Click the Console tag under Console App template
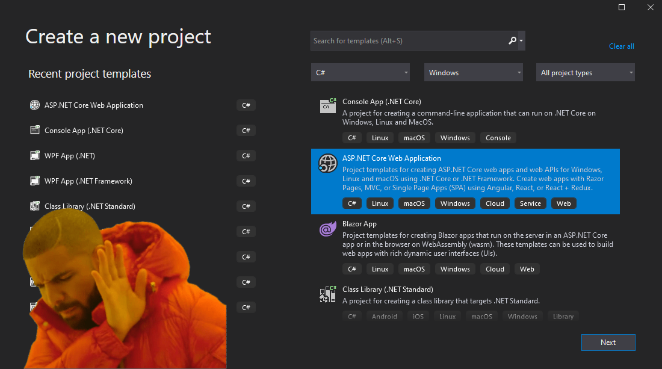Screen dimensions: 662x369 [x=498, y=138]
